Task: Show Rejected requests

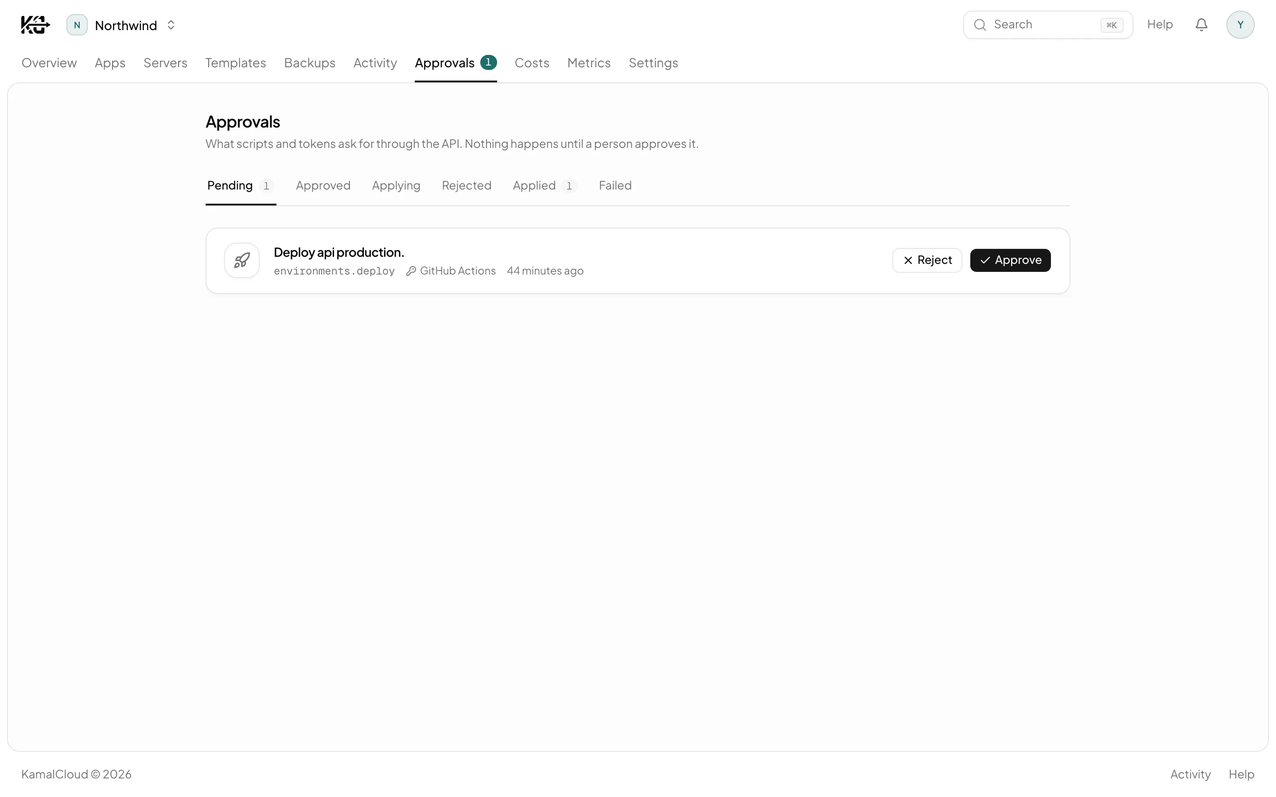Action: tap(466, 186)
